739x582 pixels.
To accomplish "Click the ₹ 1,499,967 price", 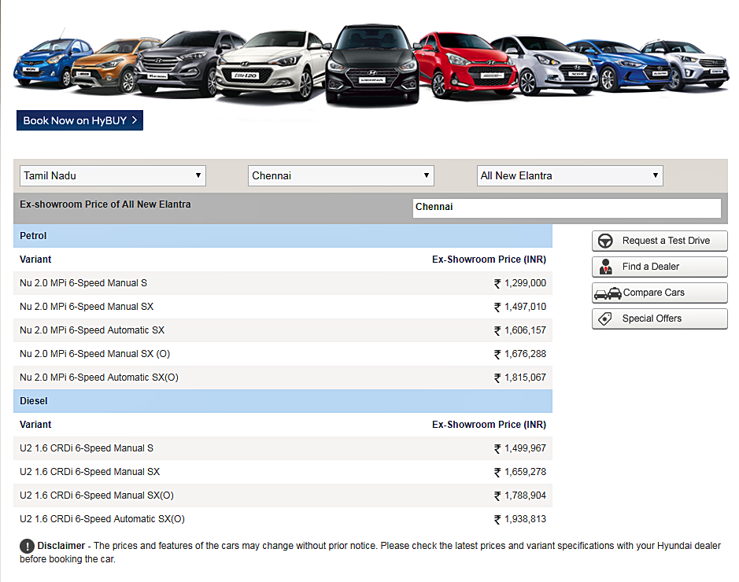I will pos(520,448).
